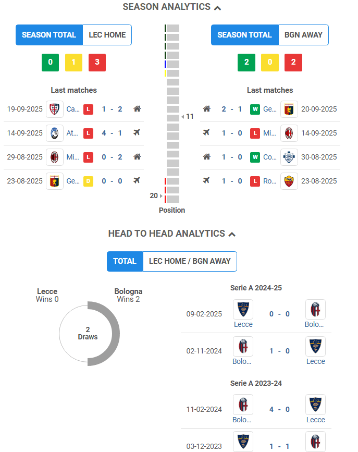Click Como crest in the 30-08-2025 Bologna match

pos(289,157)
